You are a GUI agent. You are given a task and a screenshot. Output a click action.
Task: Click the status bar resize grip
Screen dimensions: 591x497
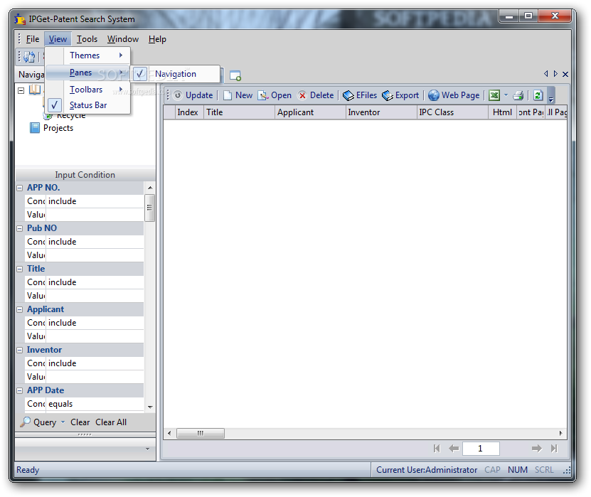[x=567, y=470]
